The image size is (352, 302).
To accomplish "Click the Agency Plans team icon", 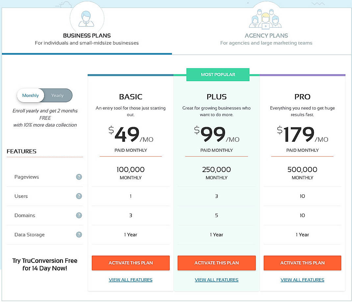I will click(266, 20).
